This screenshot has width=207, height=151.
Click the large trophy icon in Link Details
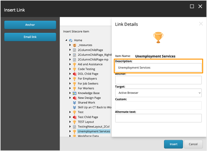tap(158, 37)
